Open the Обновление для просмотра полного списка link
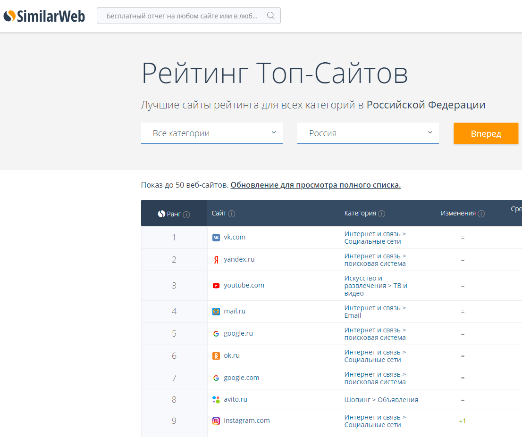This screenshot has height=437, width=522. click(316, 185)
